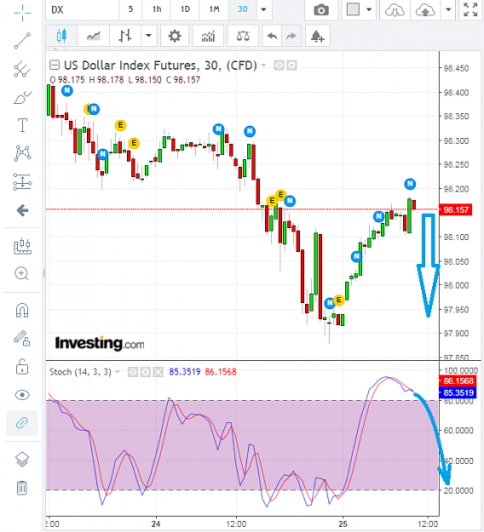Pick the Text annotation tool
Screen dimensions: 484x532
coord(22,125)
